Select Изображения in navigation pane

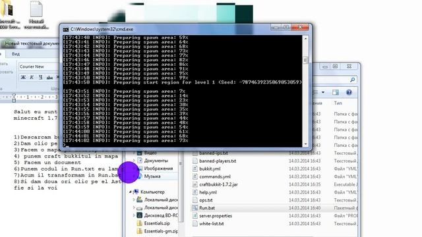[158, 169]
